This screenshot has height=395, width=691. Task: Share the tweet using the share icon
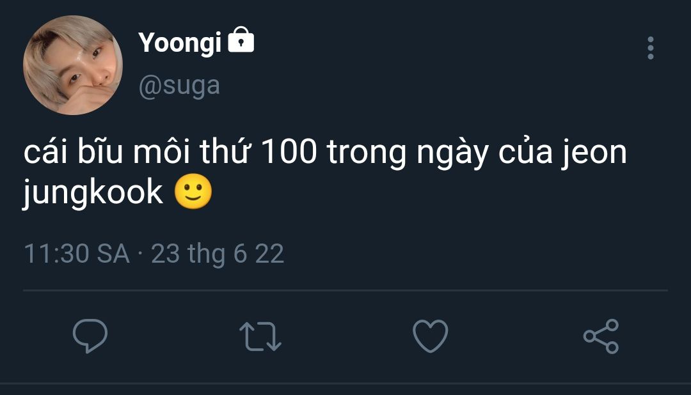coord(601,336)
